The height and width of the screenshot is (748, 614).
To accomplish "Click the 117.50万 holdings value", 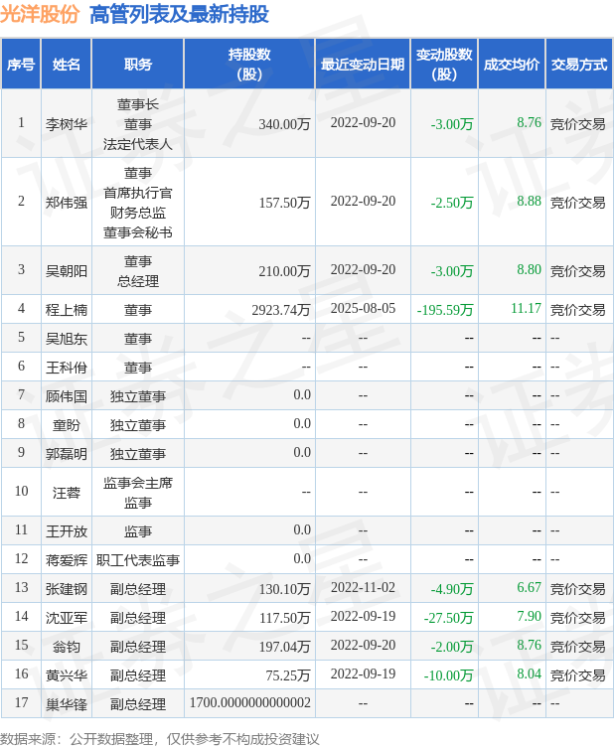I will coord(284,618).
